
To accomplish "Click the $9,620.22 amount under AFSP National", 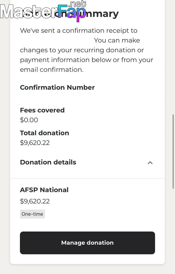I will coord(35,201).
